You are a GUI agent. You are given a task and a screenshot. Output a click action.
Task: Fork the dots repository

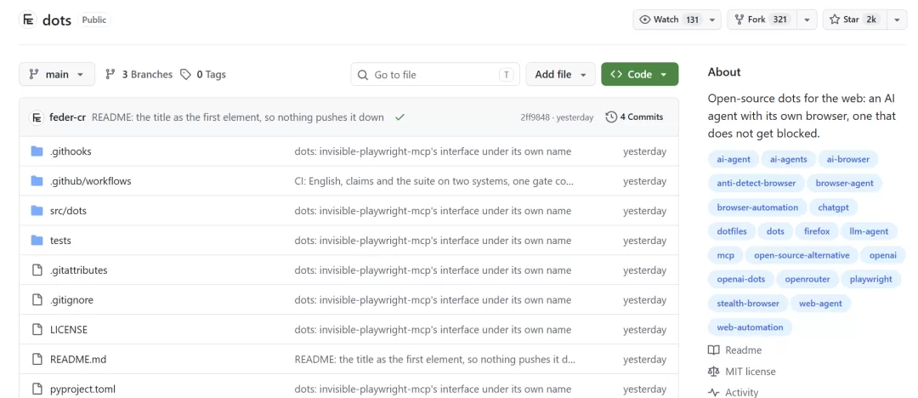[762, 20]
